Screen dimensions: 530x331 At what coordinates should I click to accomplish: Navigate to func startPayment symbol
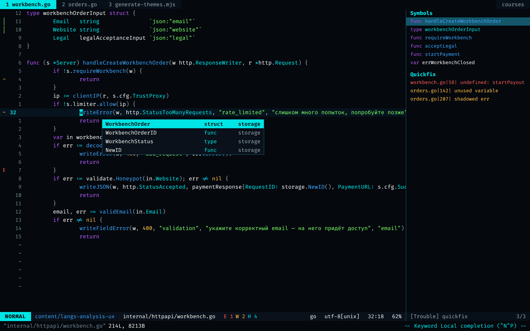(x=468, y=54)
